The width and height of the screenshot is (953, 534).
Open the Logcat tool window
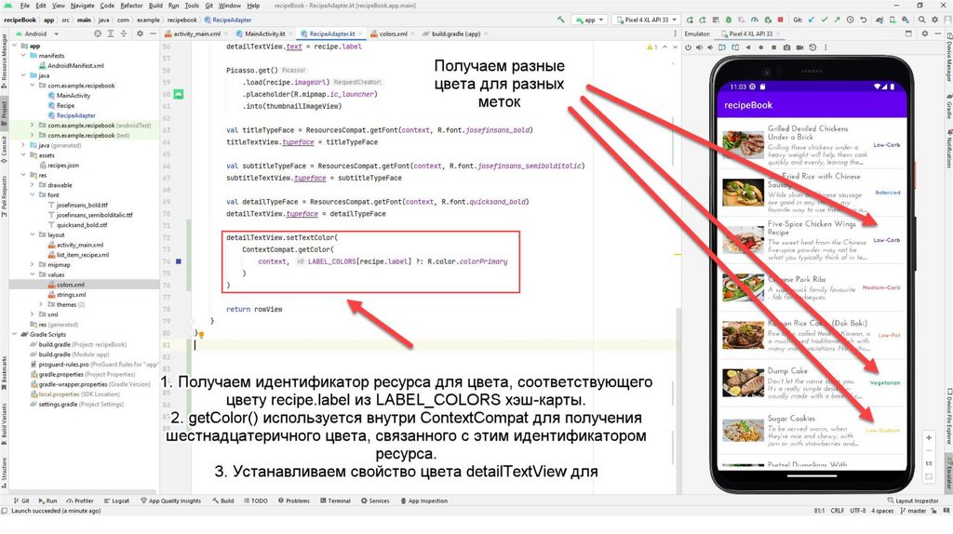(x=116, y=501)
